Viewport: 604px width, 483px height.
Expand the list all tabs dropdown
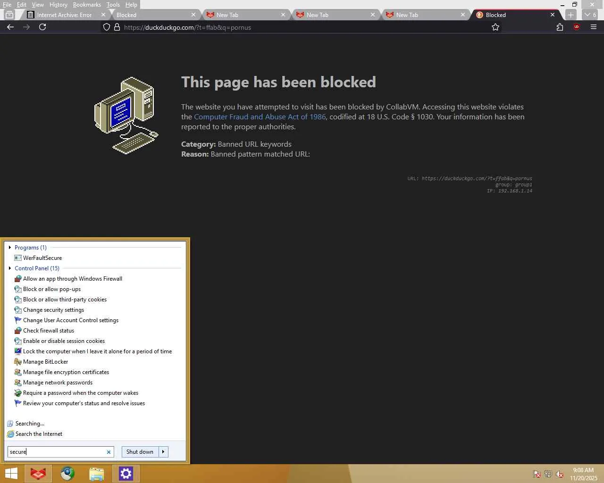pyautogui.click(x=590, y=15)
